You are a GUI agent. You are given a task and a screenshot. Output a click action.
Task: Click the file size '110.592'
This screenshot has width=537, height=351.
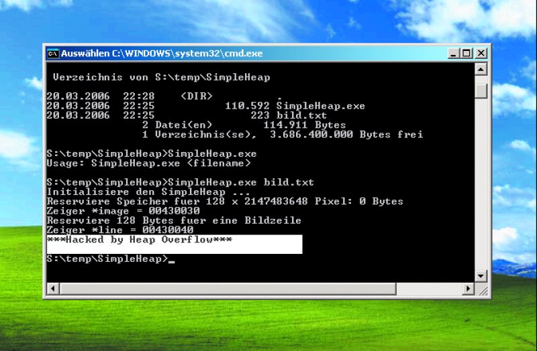(247, 106)
